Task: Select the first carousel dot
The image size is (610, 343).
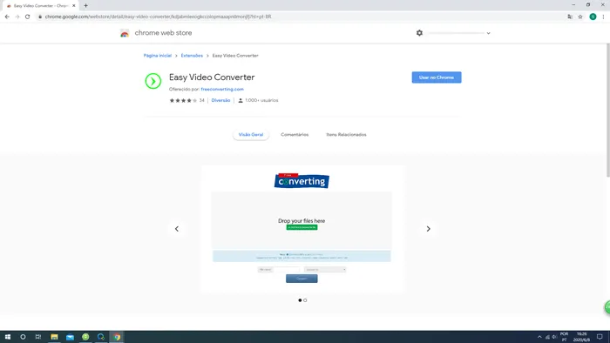Action: 300,300
